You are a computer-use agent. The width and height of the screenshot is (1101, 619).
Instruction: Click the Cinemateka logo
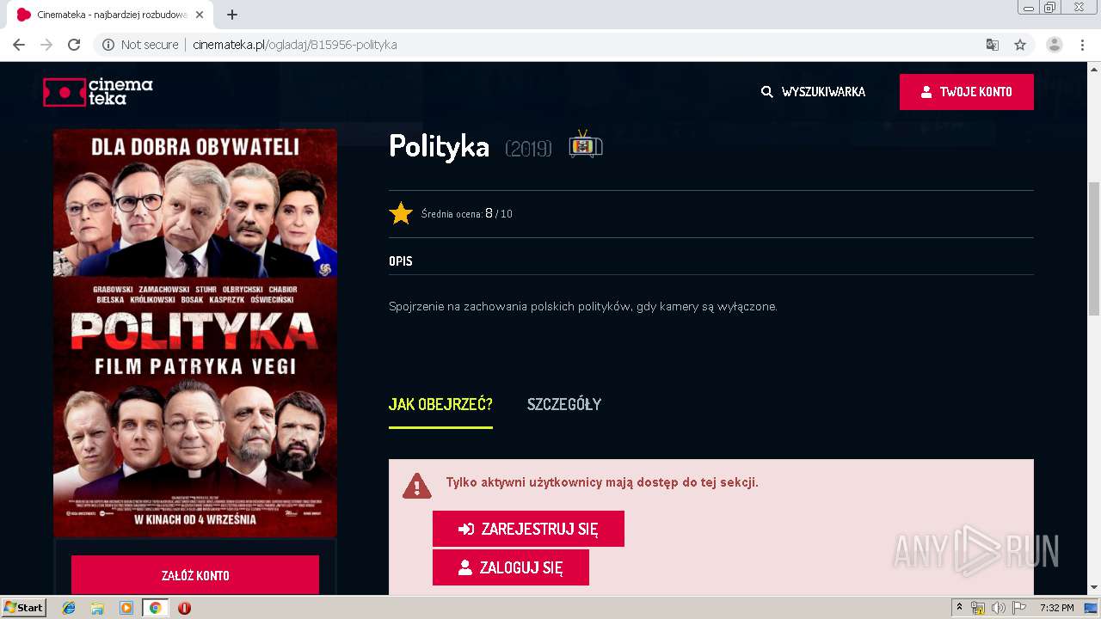tap(98, 92)
